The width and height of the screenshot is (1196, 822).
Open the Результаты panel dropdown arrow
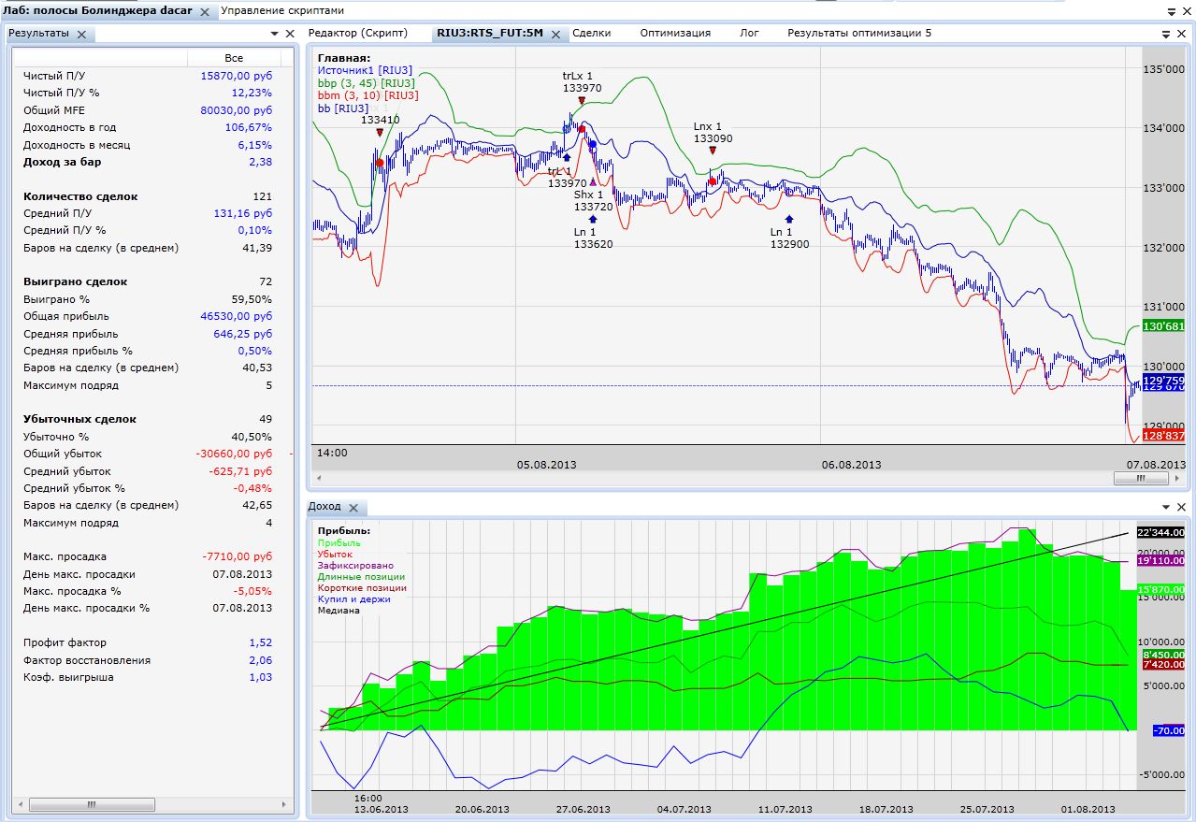pos(275,34)
